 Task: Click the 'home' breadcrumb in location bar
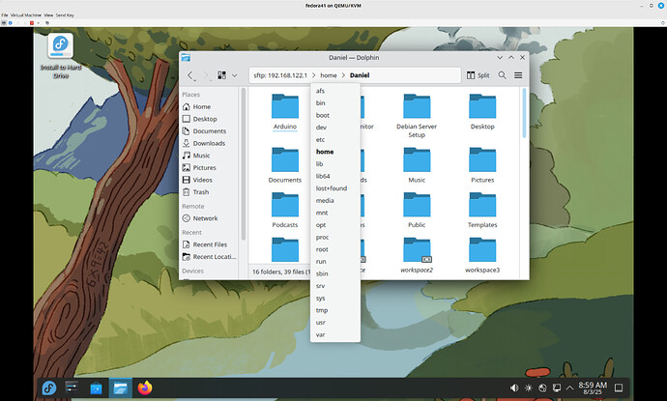click(329, 75)
